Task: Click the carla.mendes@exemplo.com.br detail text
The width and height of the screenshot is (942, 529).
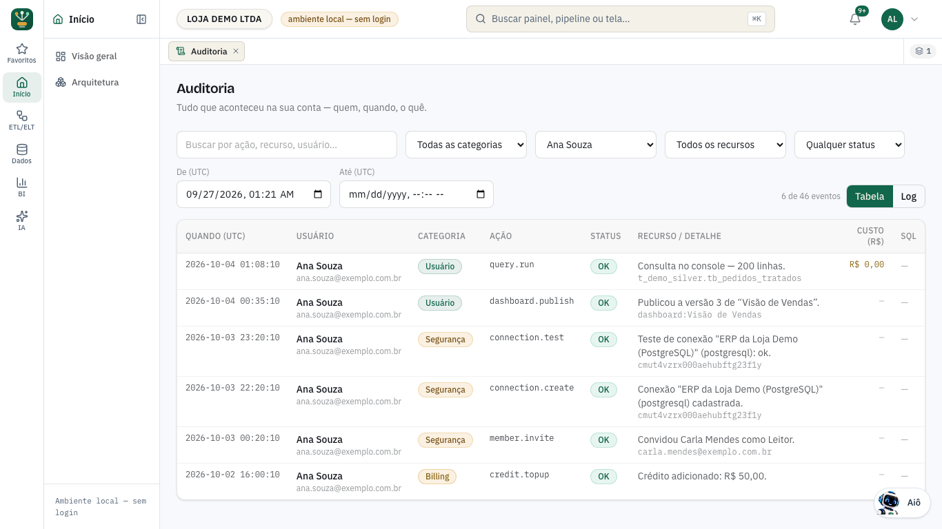Action: pyautogui.click(x=705, y=453)
